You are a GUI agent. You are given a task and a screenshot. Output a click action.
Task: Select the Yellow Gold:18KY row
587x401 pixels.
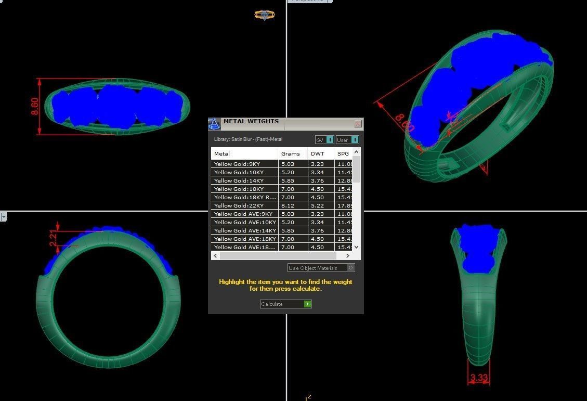coord(281,189)
